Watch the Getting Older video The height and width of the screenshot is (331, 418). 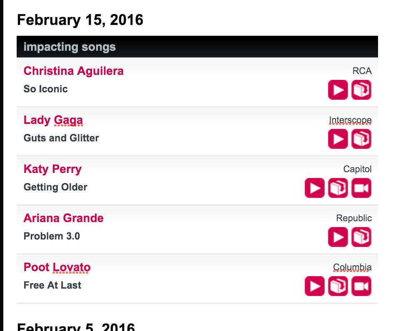click(361, 188)
